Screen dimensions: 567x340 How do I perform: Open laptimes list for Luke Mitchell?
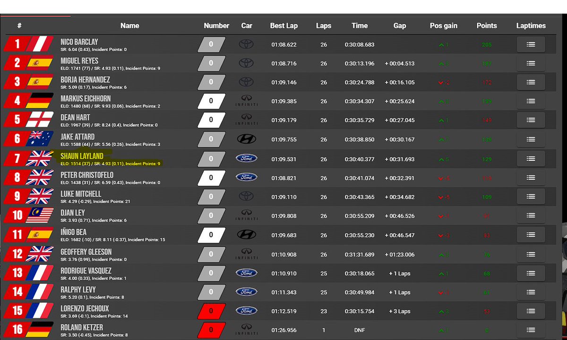(x=531, y=197)
